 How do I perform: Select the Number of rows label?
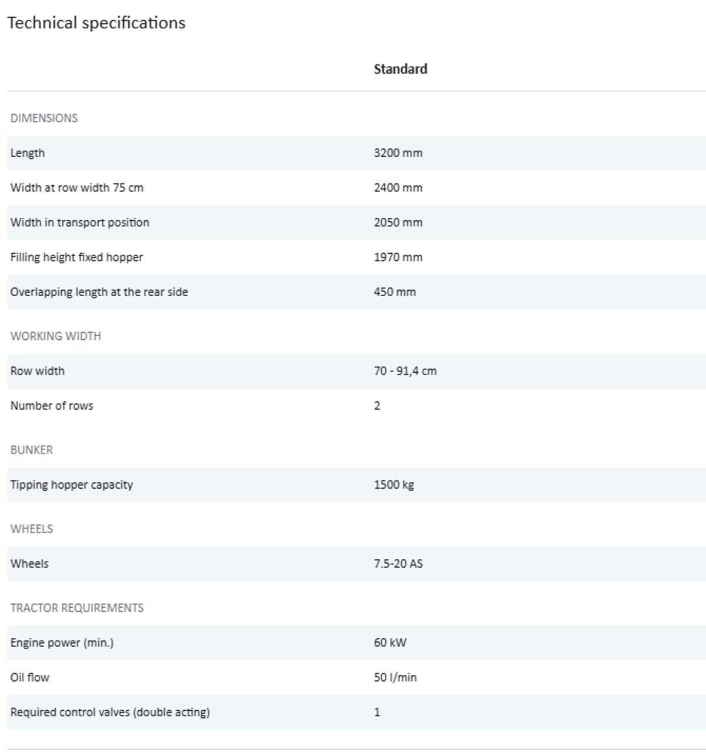click(52, 406)
